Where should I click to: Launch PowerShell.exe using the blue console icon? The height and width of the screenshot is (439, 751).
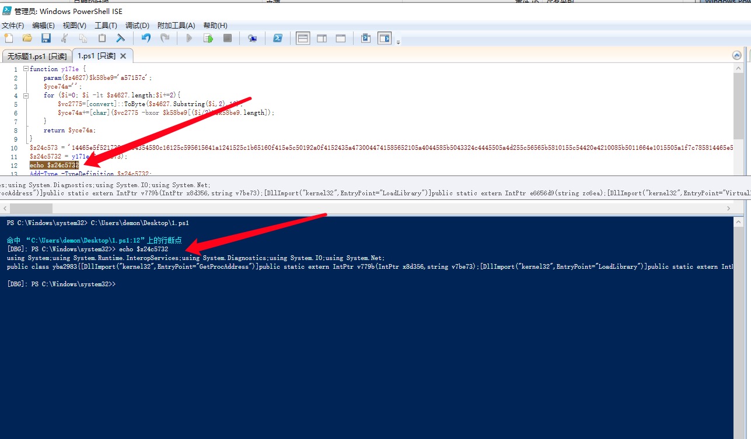pos(278,38)
